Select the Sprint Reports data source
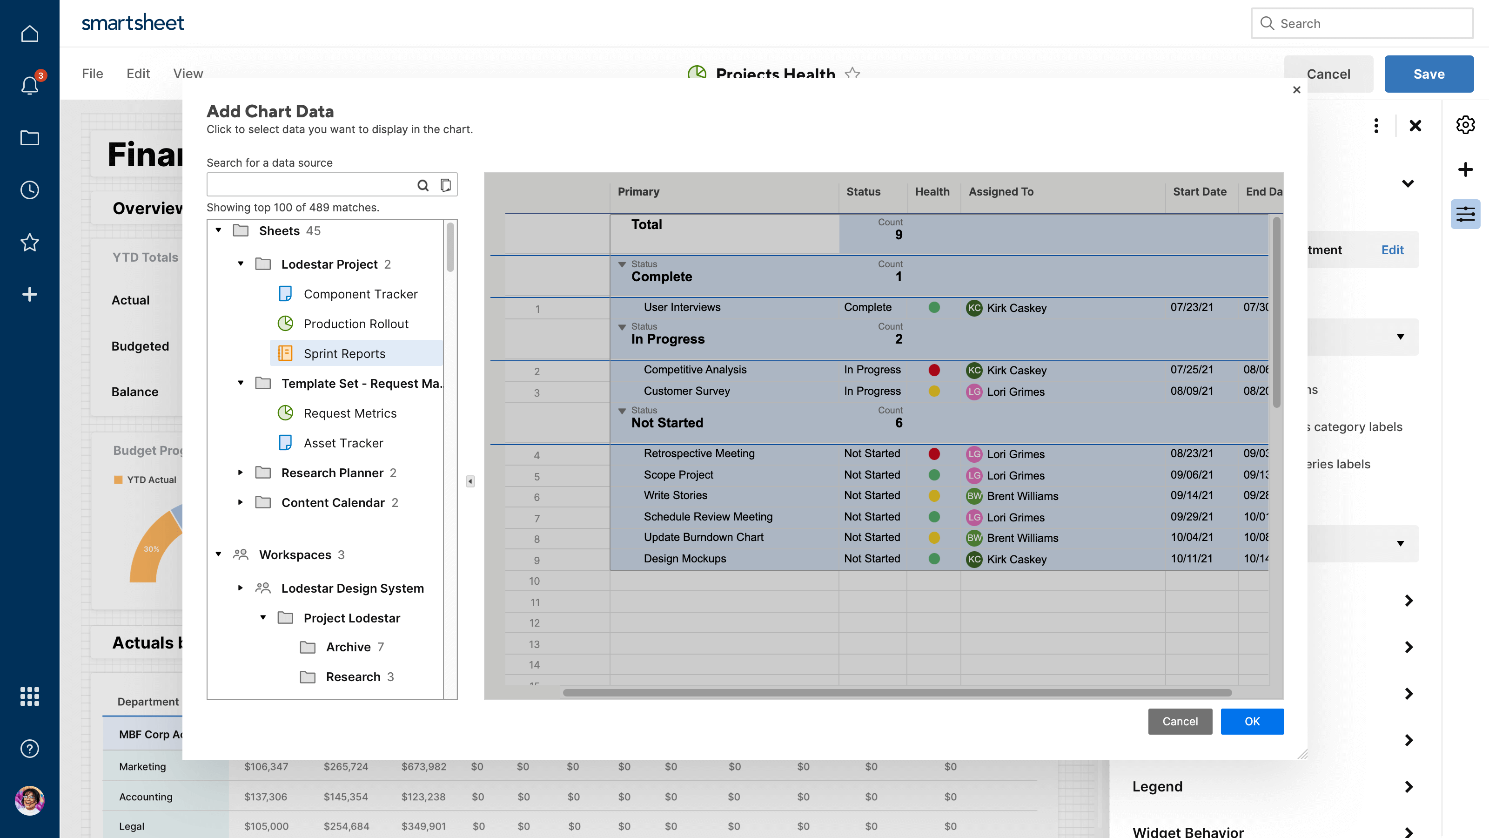The image size is (1489, 838). 344,353
